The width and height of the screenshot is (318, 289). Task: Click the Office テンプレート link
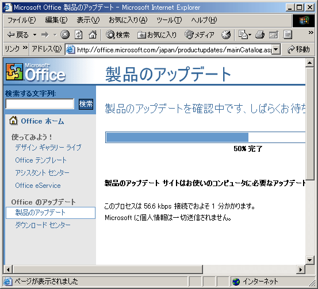[41, 160]
